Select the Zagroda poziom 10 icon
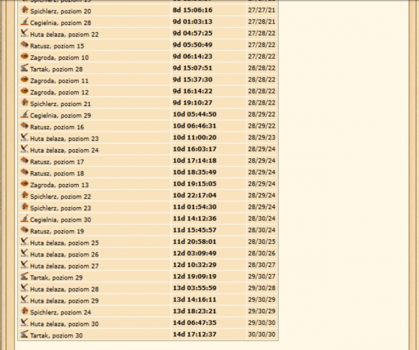The width and height of the screenshot is (419, 350). (24, 57)
